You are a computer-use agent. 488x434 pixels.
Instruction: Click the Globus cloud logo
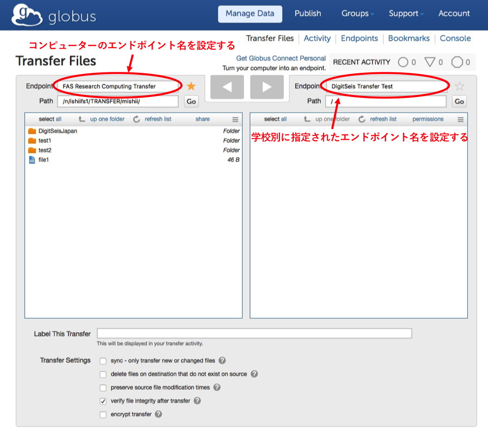click(x=27, y=15)
